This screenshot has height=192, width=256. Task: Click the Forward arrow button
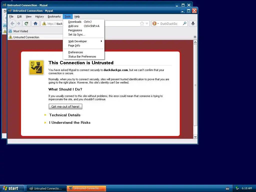click(x=19, y=24)
